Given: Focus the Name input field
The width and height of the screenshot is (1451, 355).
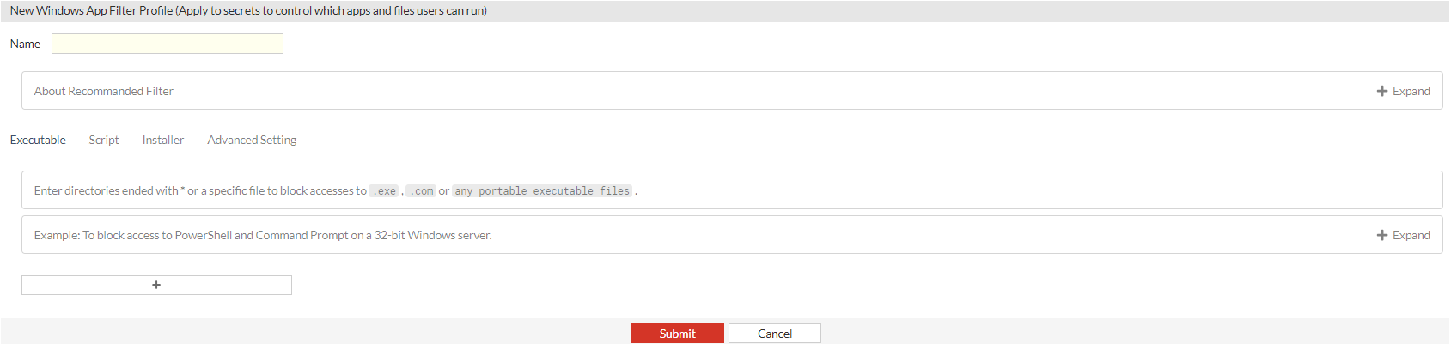Looking at the screenshot, I should coord(168,44).
